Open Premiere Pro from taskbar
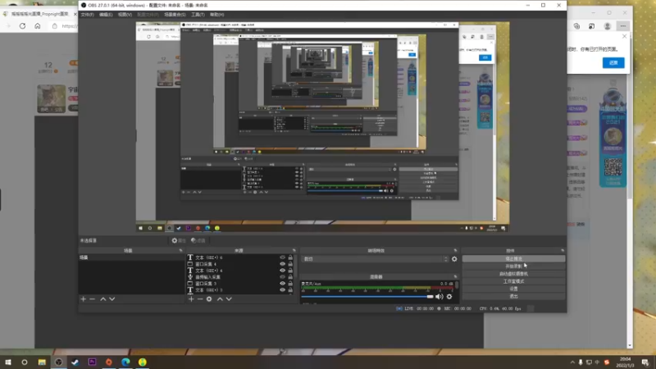The image size is (656, 369). pyautogui.click(x=92, y=362)
